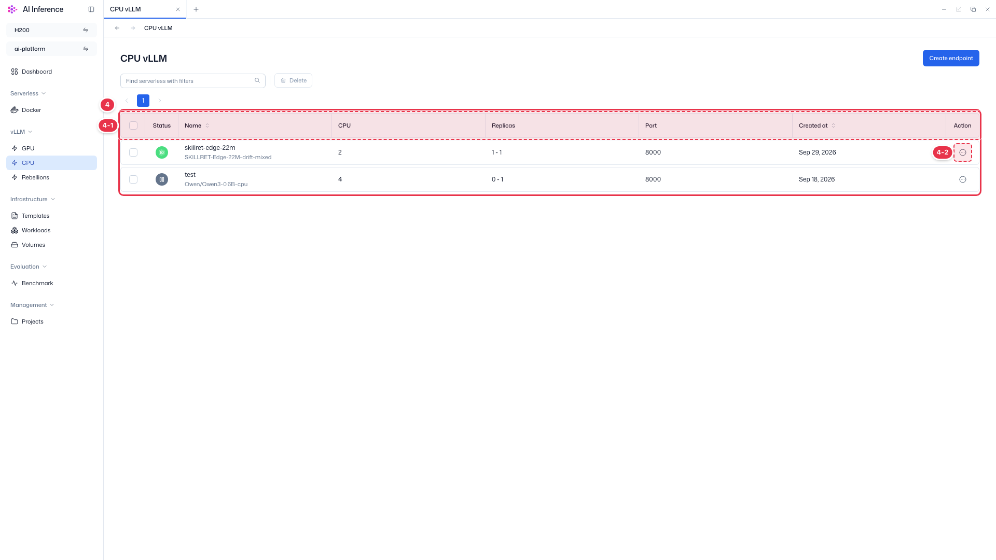Click running status icon of skillret-edge-22m
996x560 pixels.
(162, 152)
